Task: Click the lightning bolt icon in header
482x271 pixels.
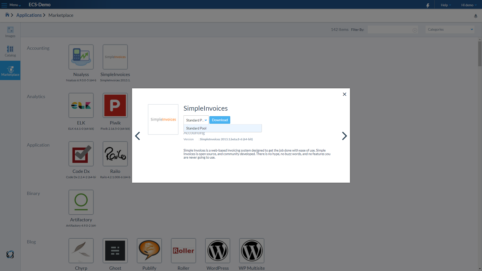Action: pyautogui.click(x=428, y=5)
